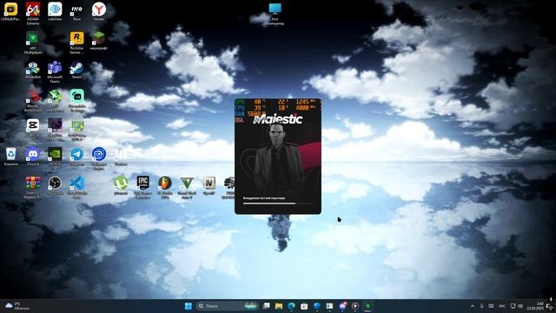Screen dimensions: 556x313
Task: Open the Minecraft grass block shortcut
Action: (98, 41)
